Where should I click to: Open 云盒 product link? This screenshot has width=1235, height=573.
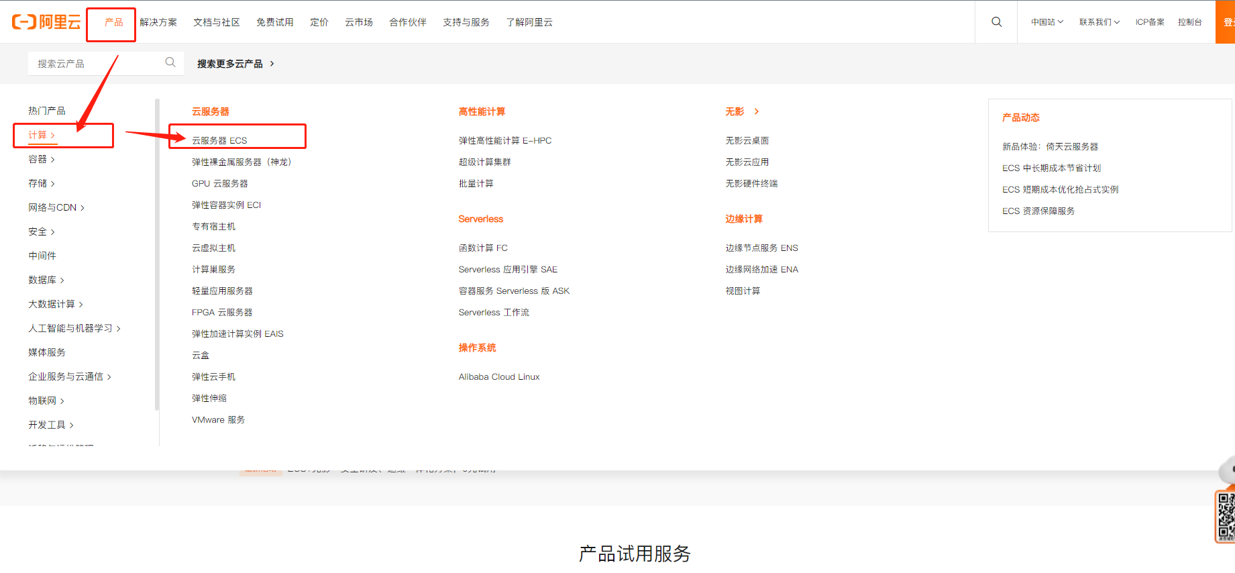(x=201, y=355)
